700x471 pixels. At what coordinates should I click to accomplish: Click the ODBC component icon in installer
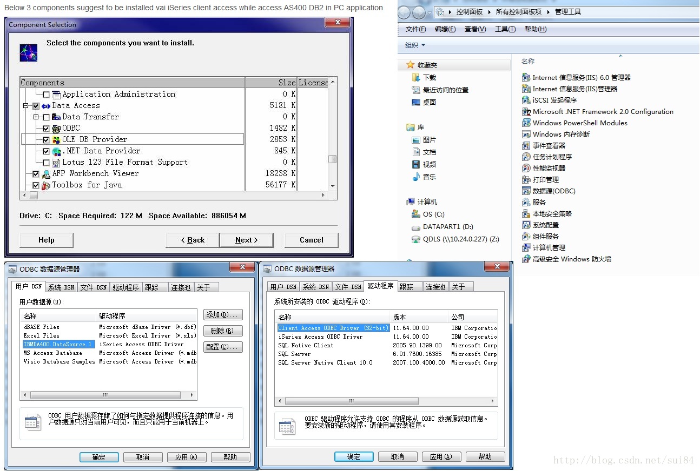pos(56,129)
